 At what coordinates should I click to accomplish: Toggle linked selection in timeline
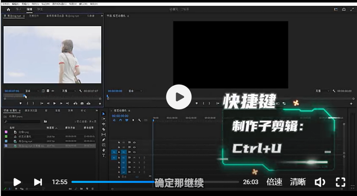tap(127, 120)
